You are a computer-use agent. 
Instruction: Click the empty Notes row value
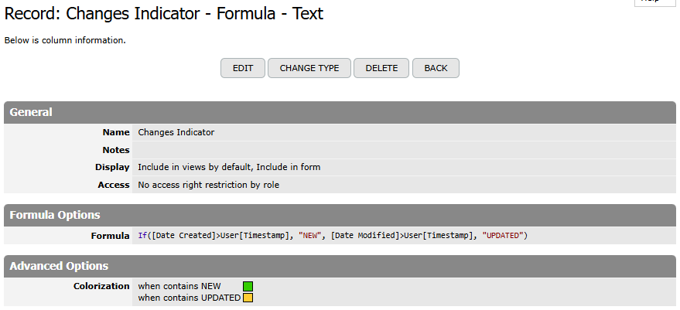(x=309, y=150)
